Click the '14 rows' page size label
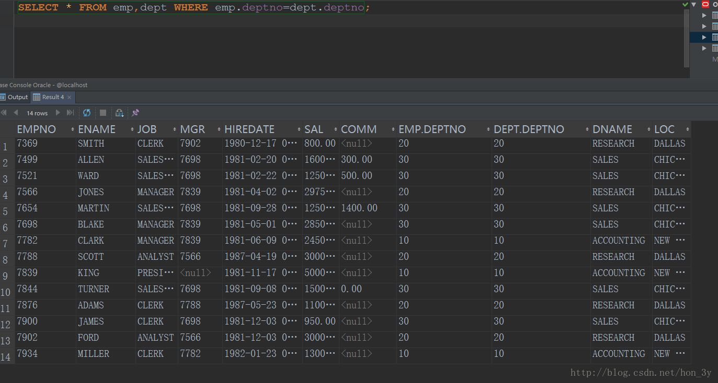Image resolution: width=718 pixels, height=383 pixels. click(37, 113)
